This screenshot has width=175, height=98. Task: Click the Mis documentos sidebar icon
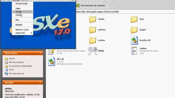coord(7,62)
